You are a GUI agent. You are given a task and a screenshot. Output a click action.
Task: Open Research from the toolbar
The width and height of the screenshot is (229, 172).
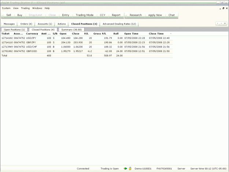(x=136, y=15)
